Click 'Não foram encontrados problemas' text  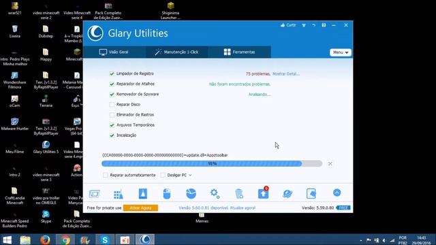click(240, 84)
